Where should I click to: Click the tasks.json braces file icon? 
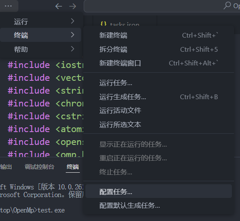click(103, 24)
